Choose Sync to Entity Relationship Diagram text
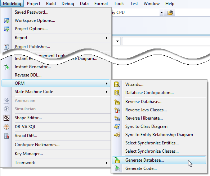This screenshot has height=176, width=210. pyautogui.click(x=159, y=135)
